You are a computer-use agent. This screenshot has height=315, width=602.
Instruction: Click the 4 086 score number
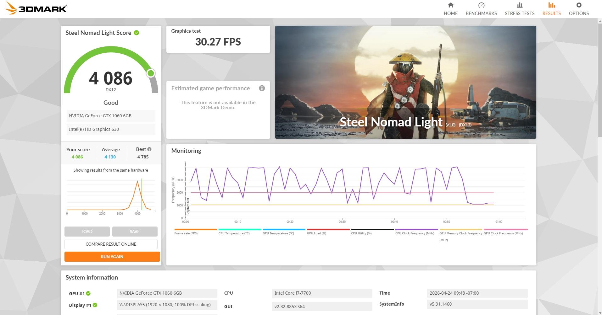pos(111,78)
